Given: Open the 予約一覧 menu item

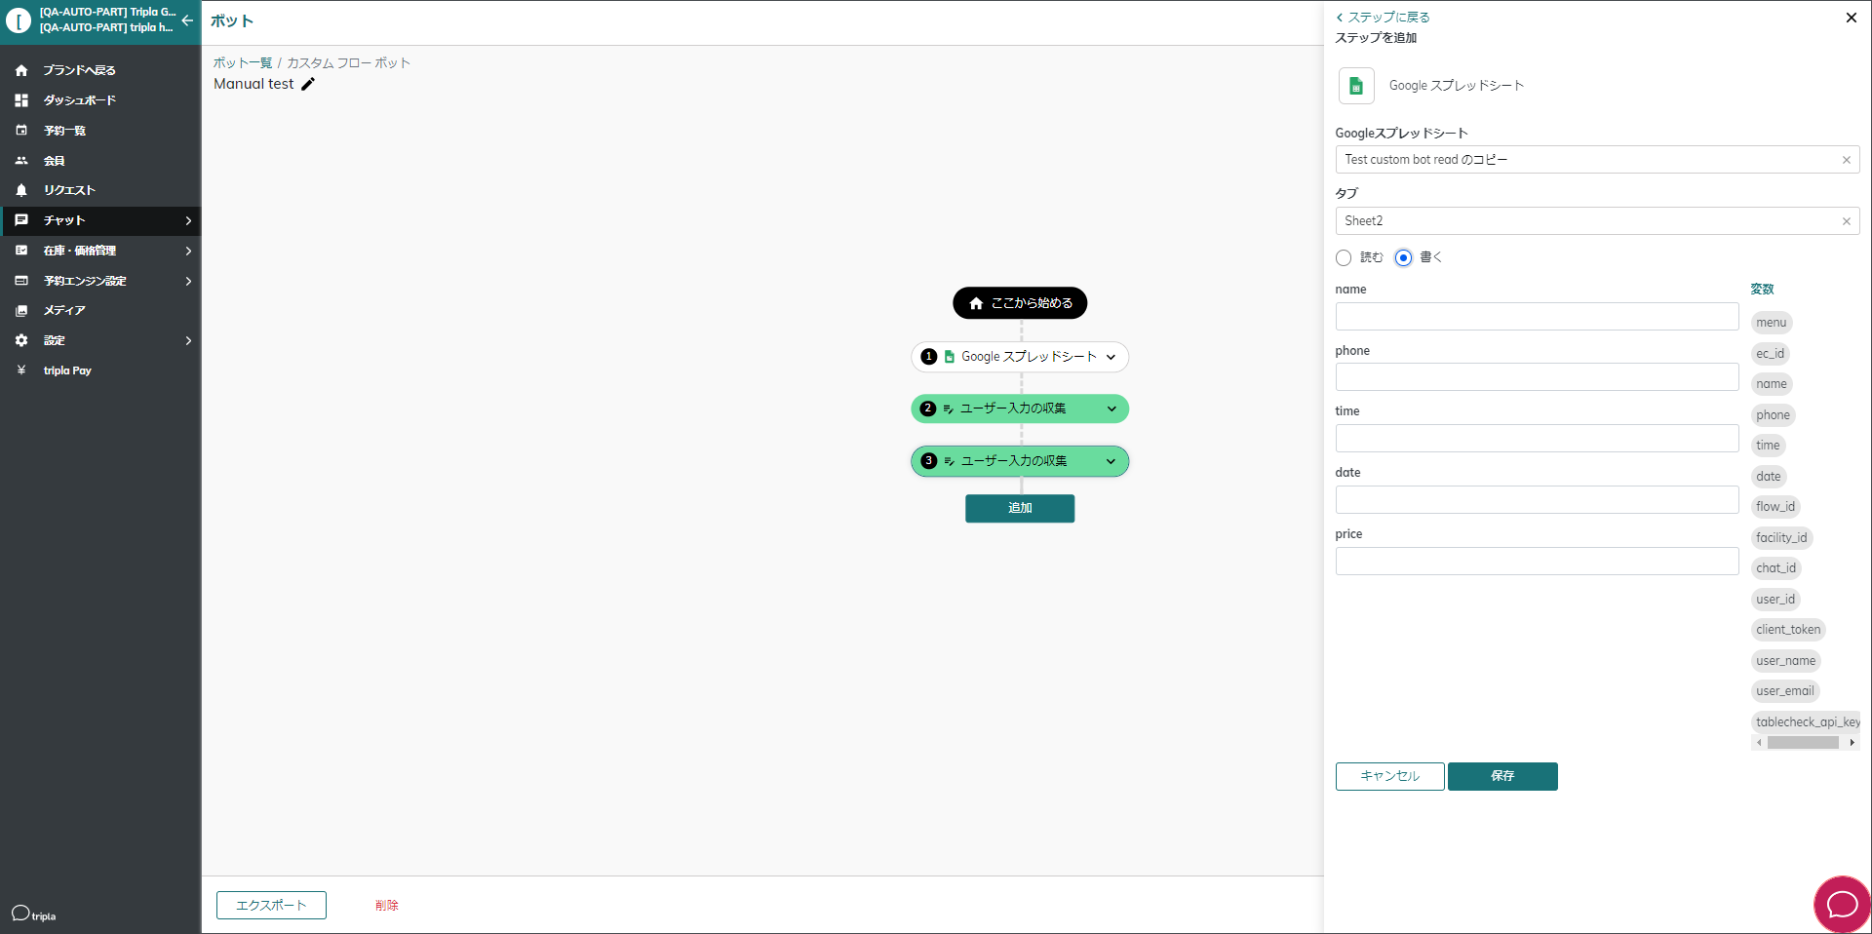Looking at the screenshot, I should [64, 131].
